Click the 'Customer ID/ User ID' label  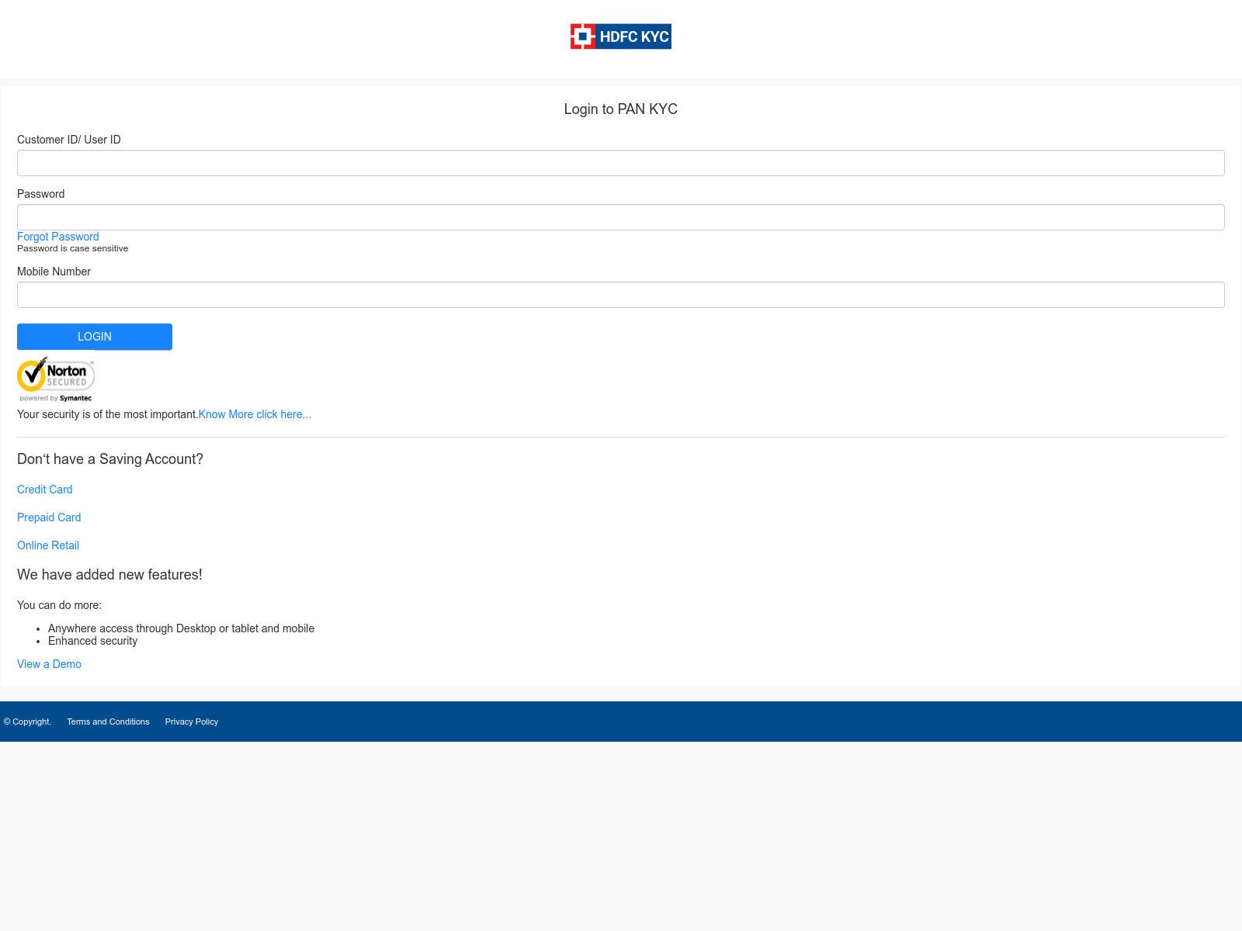coord(69,140)
